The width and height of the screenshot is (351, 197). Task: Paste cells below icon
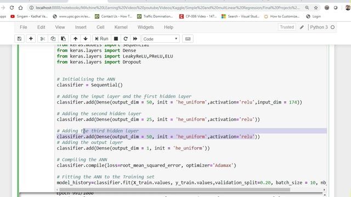64,39
